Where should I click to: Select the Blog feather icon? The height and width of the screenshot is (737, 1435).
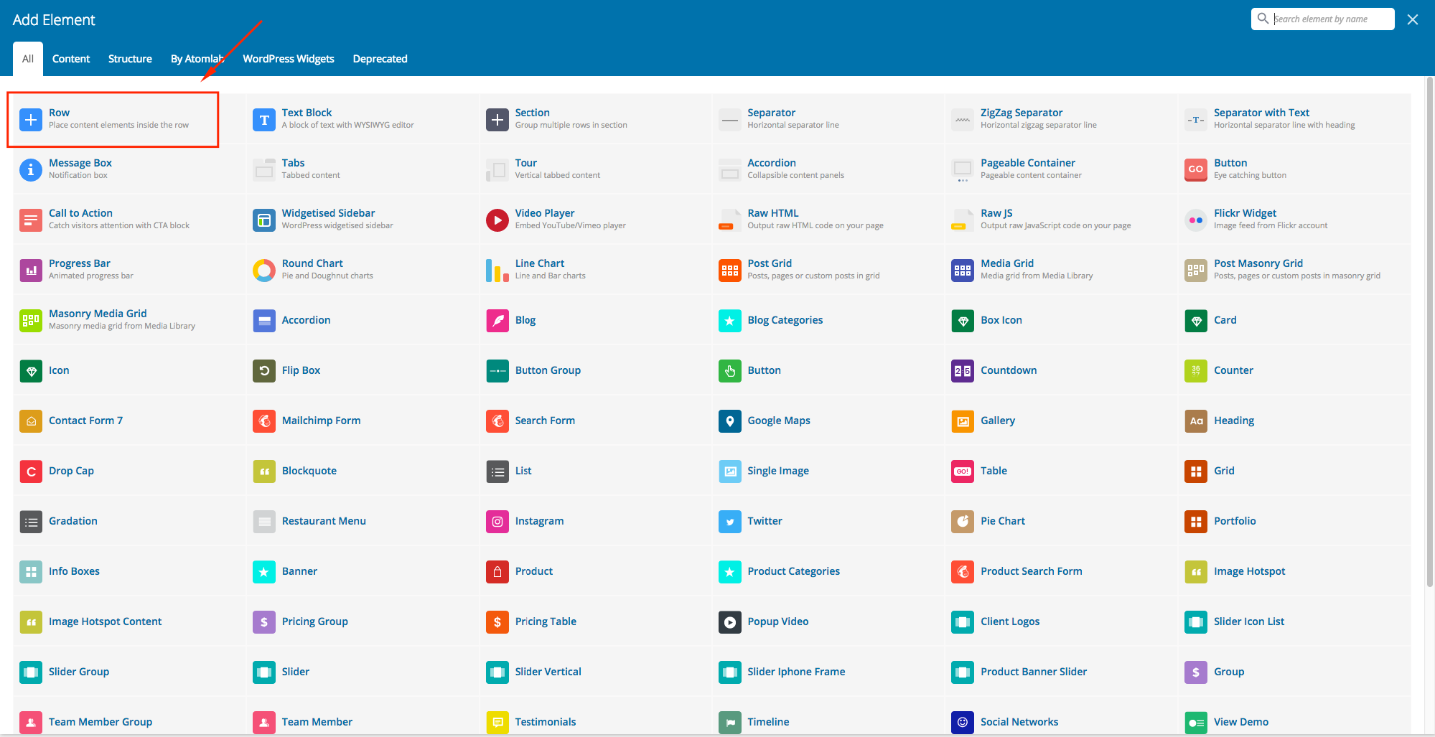(x=497, y=320)
